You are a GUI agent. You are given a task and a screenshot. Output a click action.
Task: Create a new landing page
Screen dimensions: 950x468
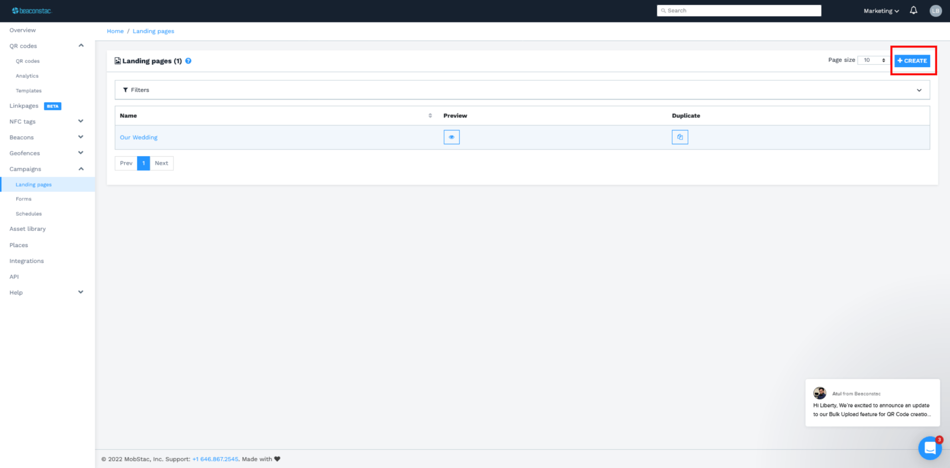coord(912,61)
